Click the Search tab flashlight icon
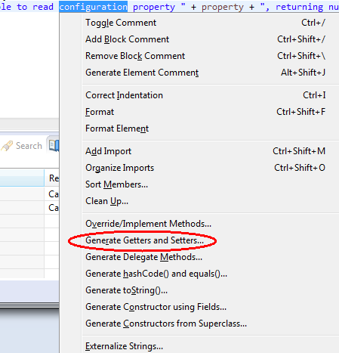This screenshot has height=353, width=339. click(x=7, y=146)
